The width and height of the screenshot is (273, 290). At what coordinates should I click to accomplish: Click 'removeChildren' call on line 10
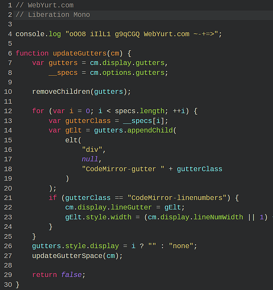(x=61, y=92)
